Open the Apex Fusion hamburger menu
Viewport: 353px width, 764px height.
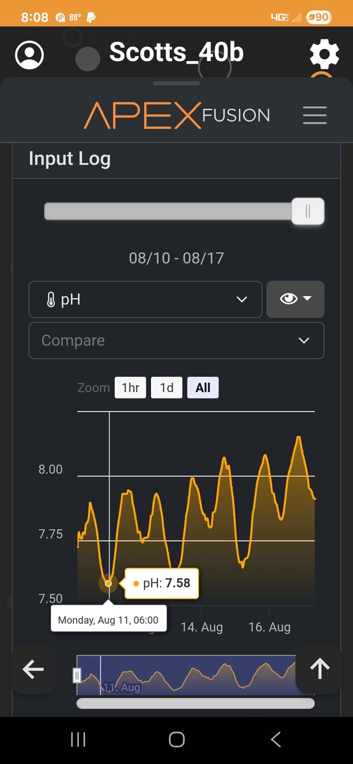[315, 115]
